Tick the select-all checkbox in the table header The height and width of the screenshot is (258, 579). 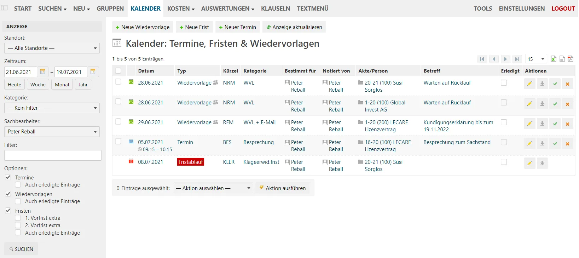point(118,71)
